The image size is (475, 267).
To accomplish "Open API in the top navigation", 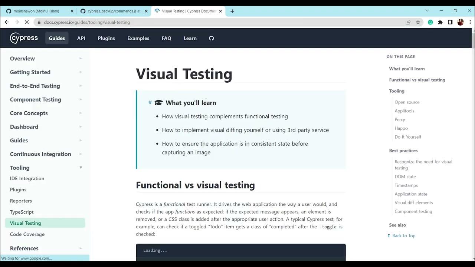I will pos(81,38).
